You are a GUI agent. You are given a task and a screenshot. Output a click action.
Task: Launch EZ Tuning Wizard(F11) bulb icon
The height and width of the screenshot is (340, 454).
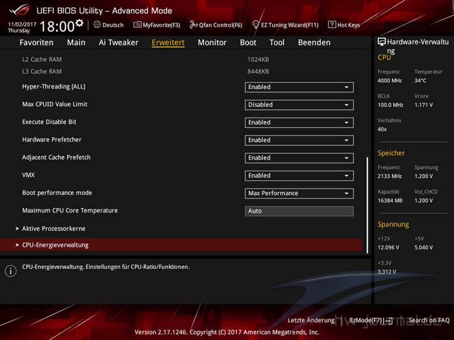(256, 25)
